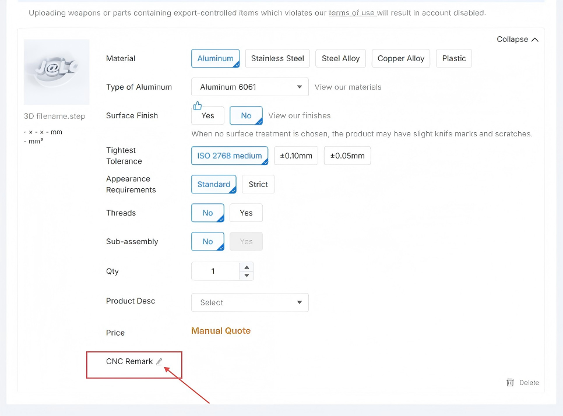Click the thumbs-up icon above the Yes finish option
The height and width of the screenshot is (416, 563).
coord(198,105)
